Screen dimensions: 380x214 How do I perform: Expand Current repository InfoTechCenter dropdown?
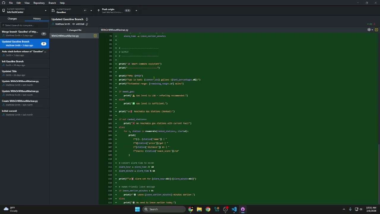(x=25, y=10)
